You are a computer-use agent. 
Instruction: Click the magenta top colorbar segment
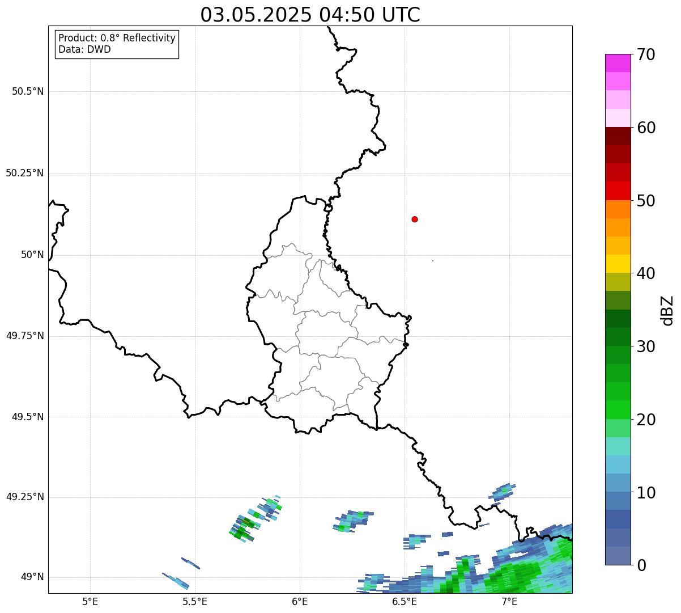click(x=618, y=63)
